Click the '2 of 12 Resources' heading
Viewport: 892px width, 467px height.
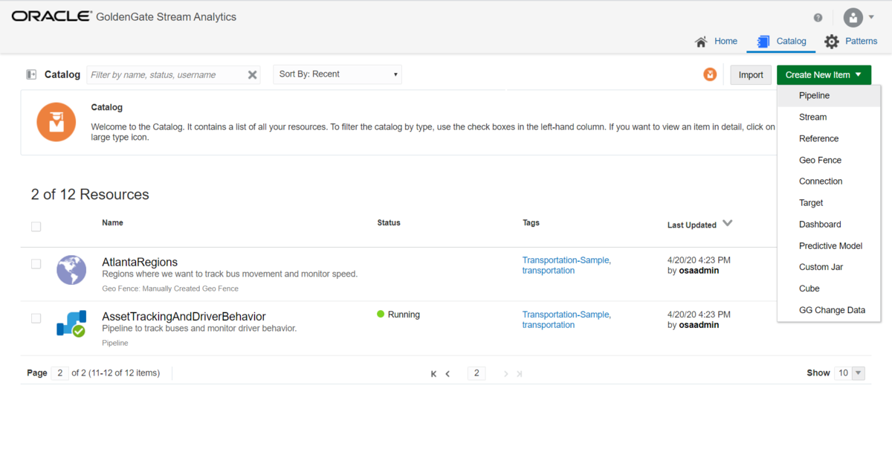(90, 194)
